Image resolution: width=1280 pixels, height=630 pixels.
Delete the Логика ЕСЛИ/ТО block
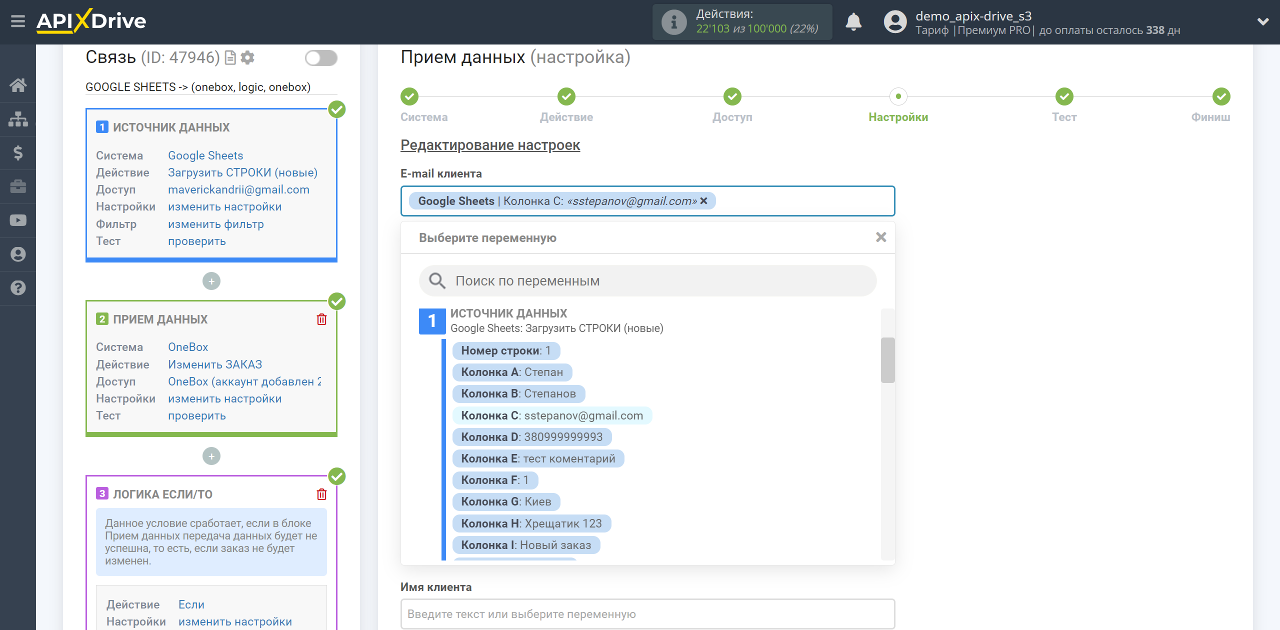[x=321, y=494]
